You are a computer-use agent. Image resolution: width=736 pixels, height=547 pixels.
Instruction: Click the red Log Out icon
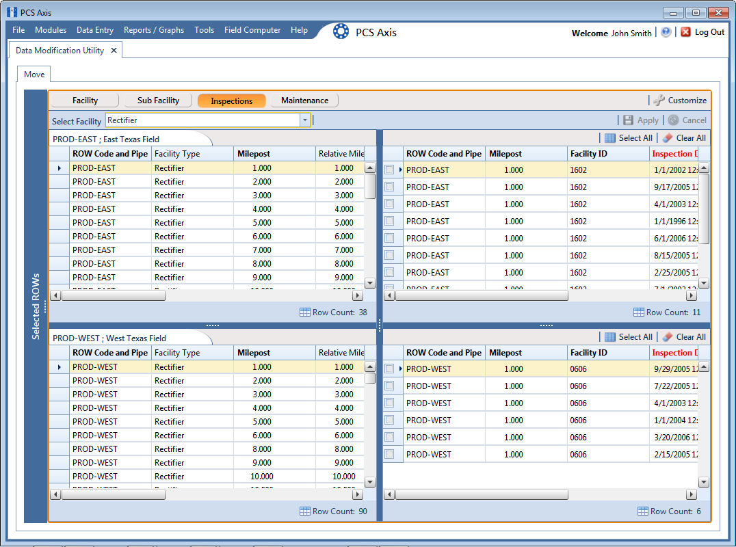[686, 32]
